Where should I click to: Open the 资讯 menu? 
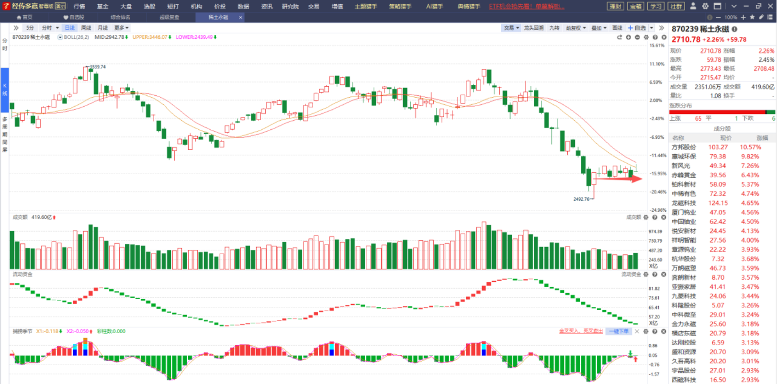click(267, 6)
